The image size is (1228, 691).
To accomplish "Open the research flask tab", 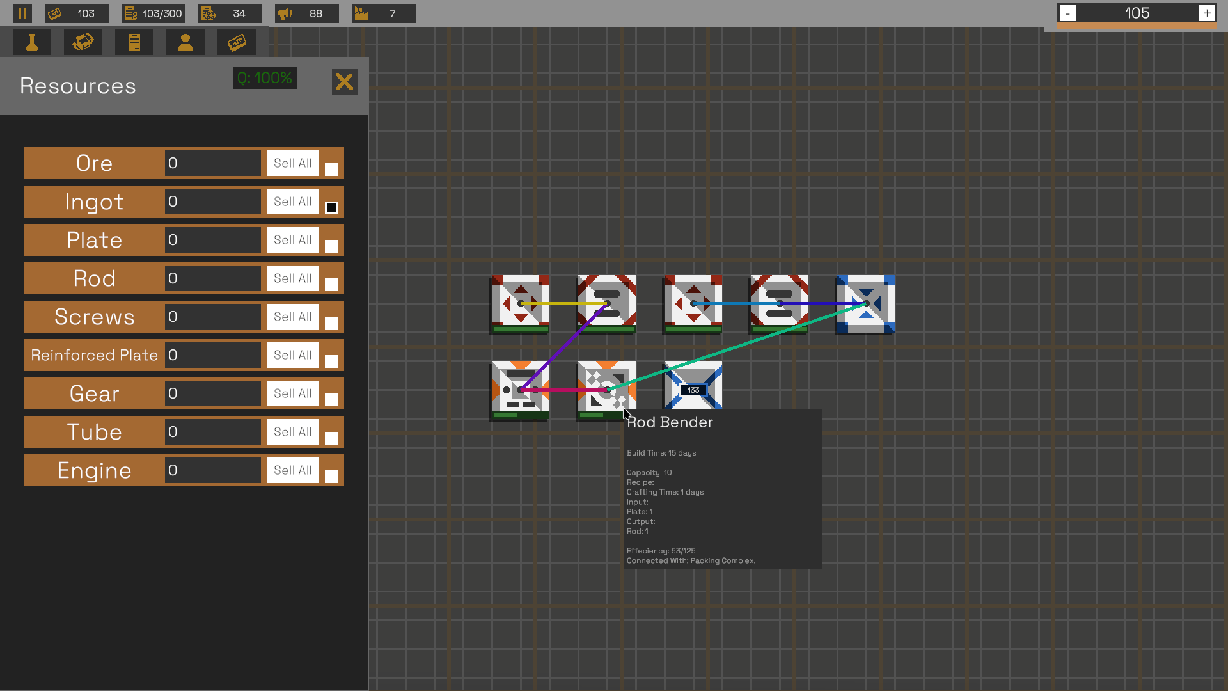I will (x=31, y=42).
